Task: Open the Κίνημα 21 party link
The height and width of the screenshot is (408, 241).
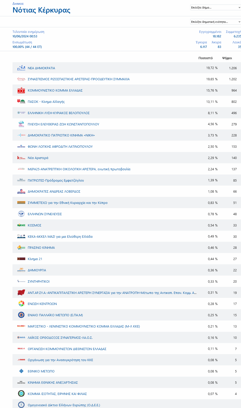Action: pos(35,259)
